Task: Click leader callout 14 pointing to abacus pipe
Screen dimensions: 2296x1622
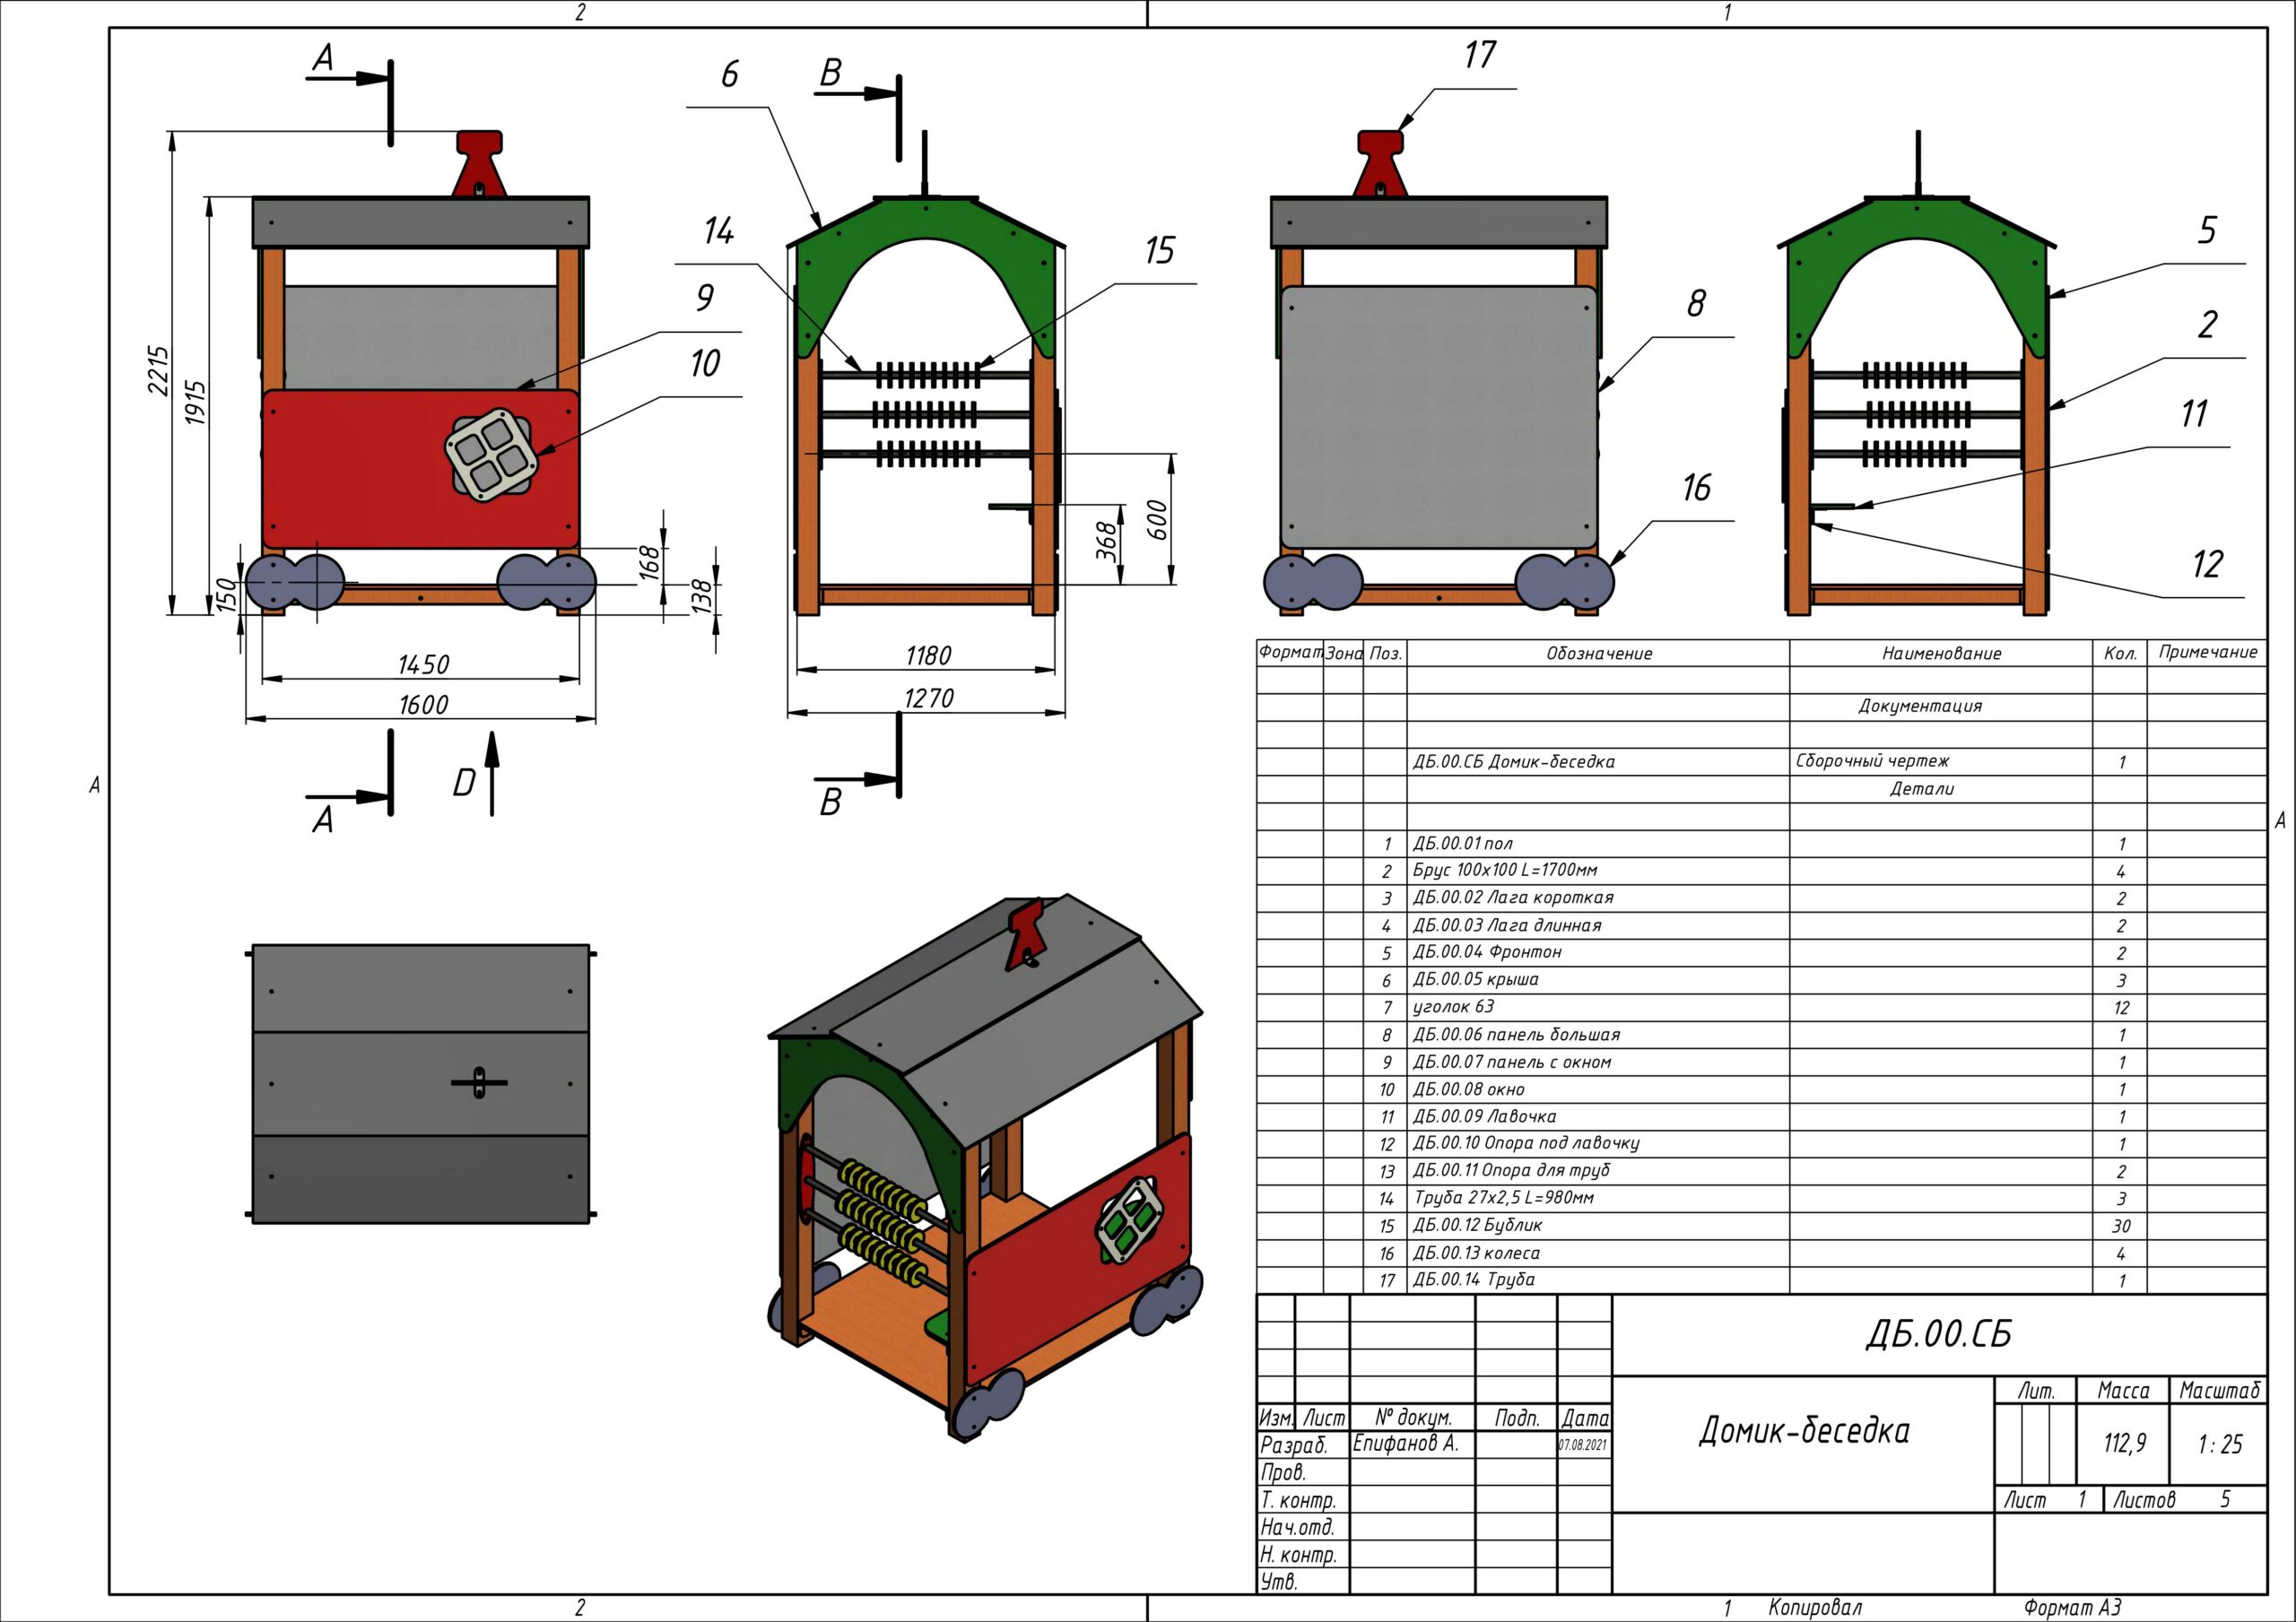Action: pos(718,231)
